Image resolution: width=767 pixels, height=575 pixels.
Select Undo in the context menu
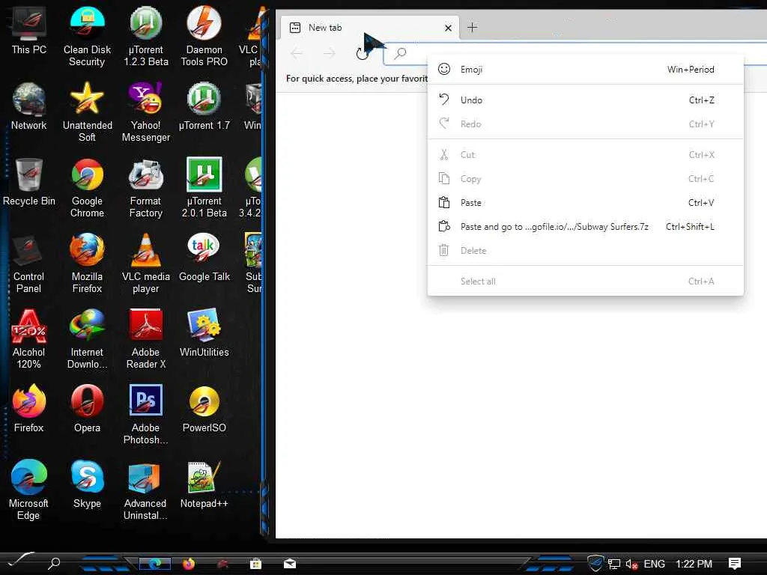click(585, 100)
